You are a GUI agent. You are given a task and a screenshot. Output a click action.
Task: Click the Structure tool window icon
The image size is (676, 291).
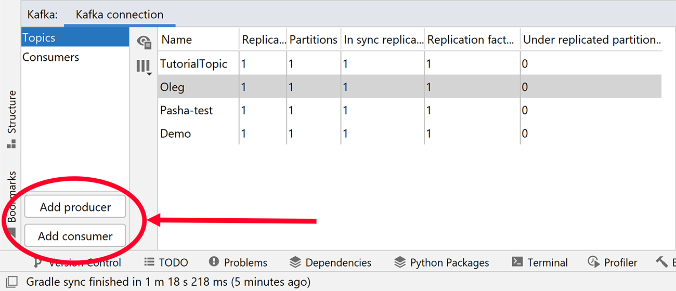tap(11, 143)
